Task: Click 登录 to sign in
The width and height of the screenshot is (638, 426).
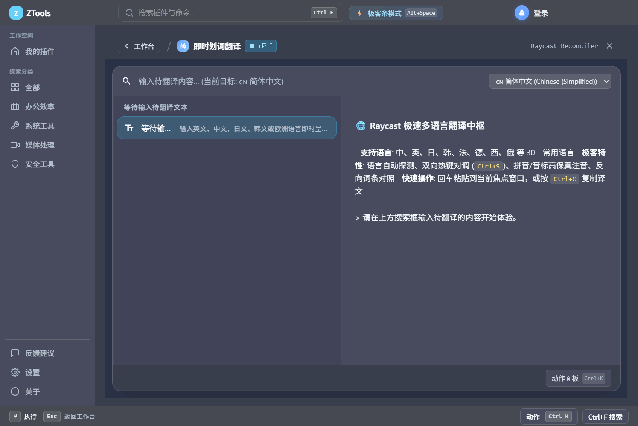Action: (541, 14)
